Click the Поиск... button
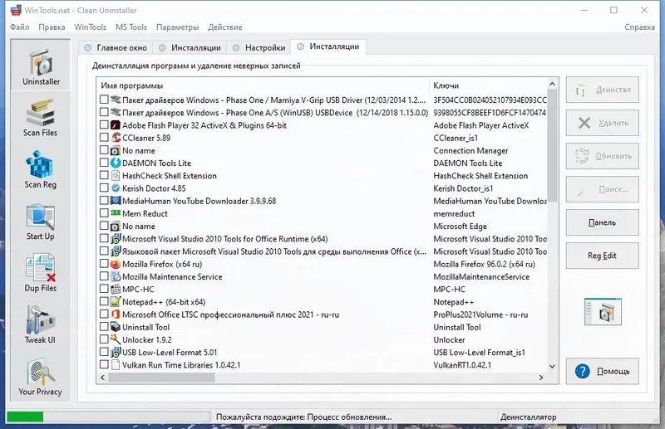665x429 pixels. point(602,189)
